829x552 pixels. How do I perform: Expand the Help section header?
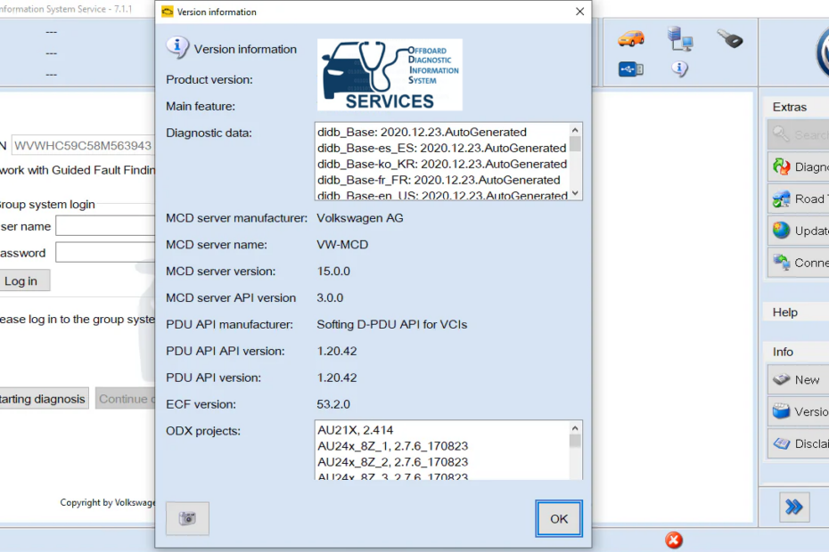(x=796, y=313)
